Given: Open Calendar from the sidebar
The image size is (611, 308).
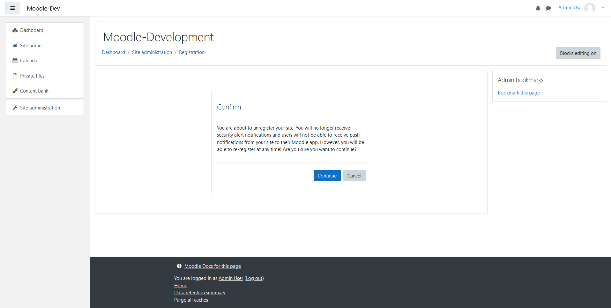Looking at the screenshot, I should (x=45, y=61).
